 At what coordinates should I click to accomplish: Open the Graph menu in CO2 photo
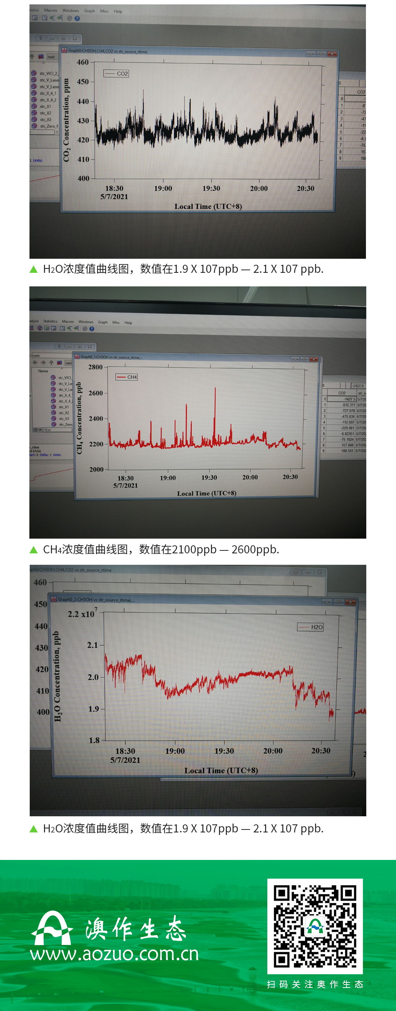coord(89,11)
